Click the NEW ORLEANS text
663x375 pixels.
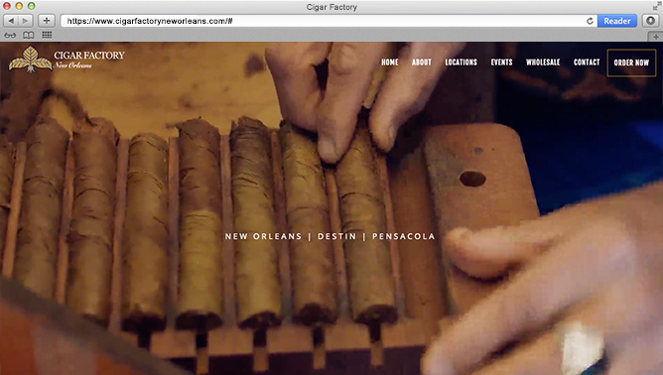pos(263,236)
